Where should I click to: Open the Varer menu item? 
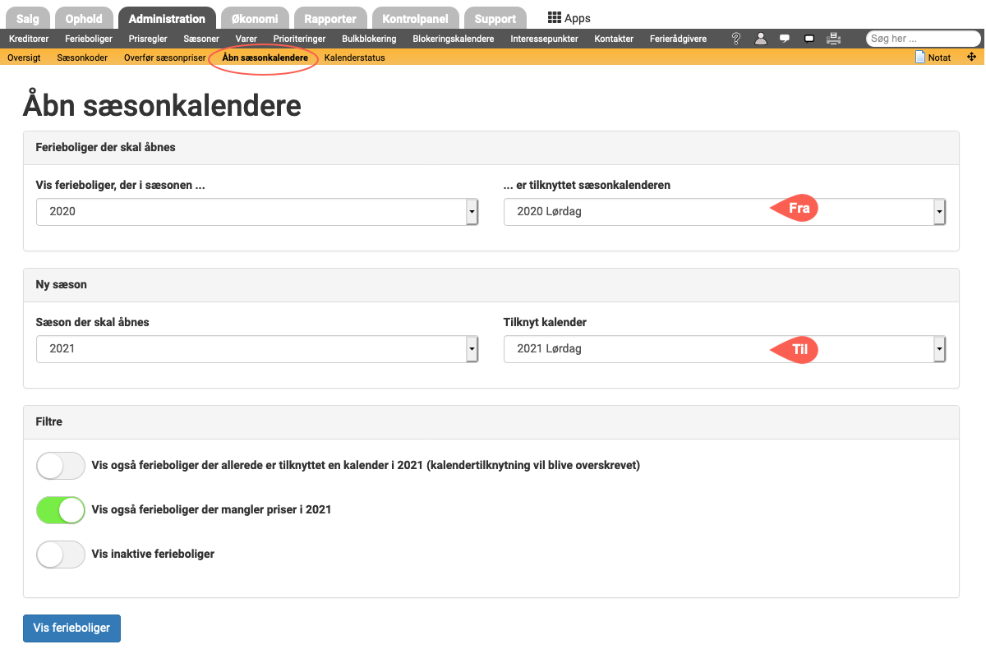pyautogui.click(x=246, y=39)
